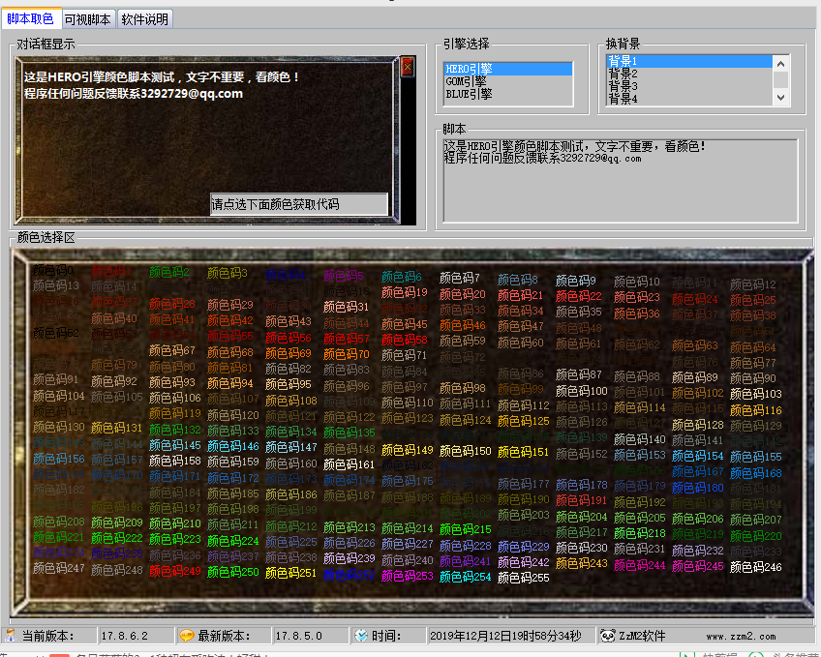Screen dimensions: 821x657
Task: Click the ZzM2 panda icon
Action: [x=608, y=636]
